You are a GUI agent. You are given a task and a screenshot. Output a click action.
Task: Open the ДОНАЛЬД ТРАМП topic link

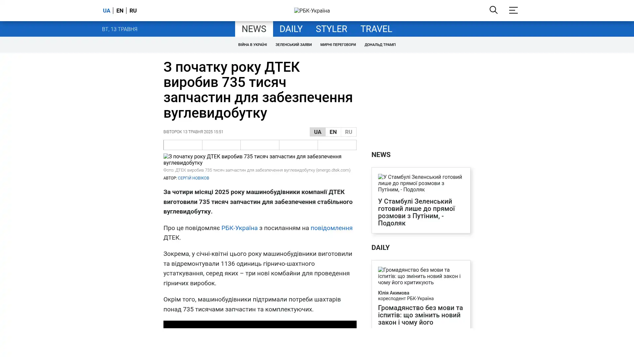pyautogui.click(x=380, y=45)
